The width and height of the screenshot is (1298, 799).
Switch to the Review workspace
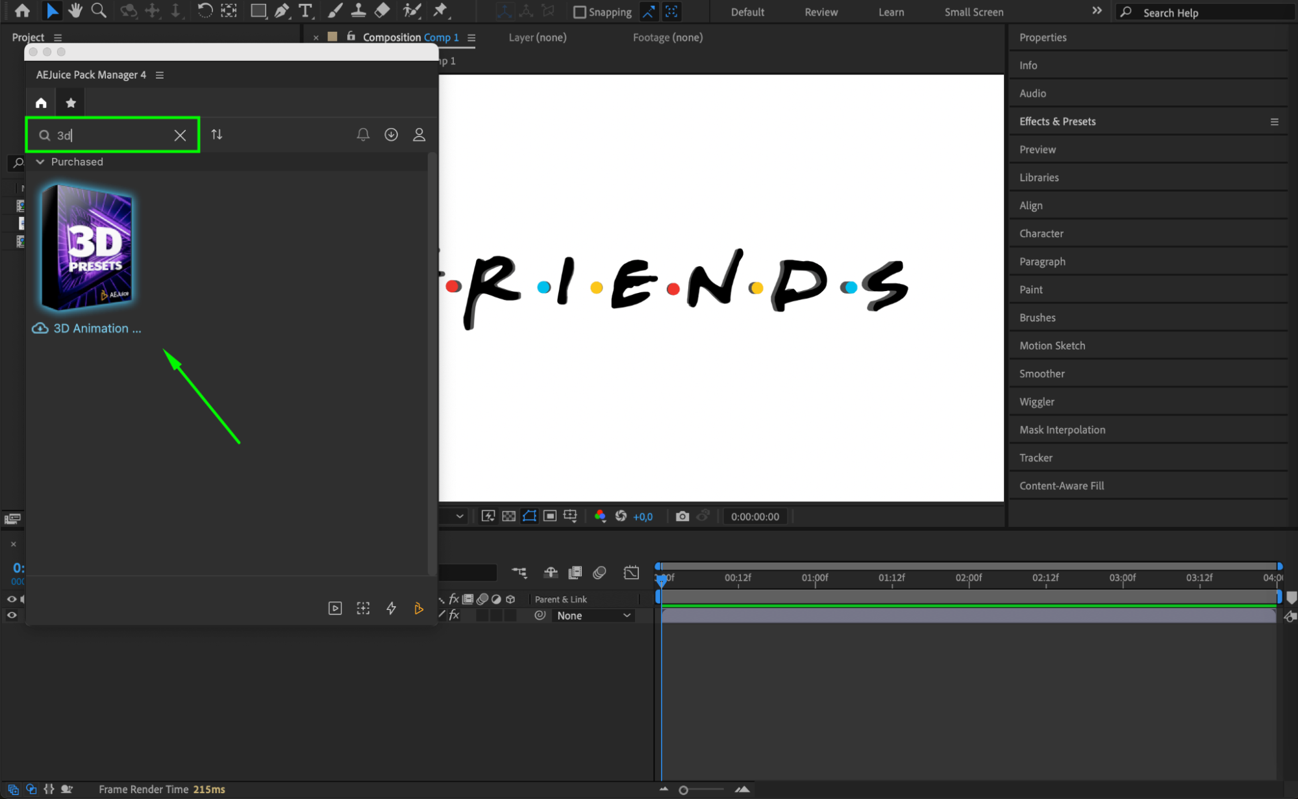point(821,12)
